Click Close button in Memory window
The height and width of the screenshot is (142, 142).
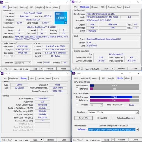pyautogui.click(x=64, y=140)
